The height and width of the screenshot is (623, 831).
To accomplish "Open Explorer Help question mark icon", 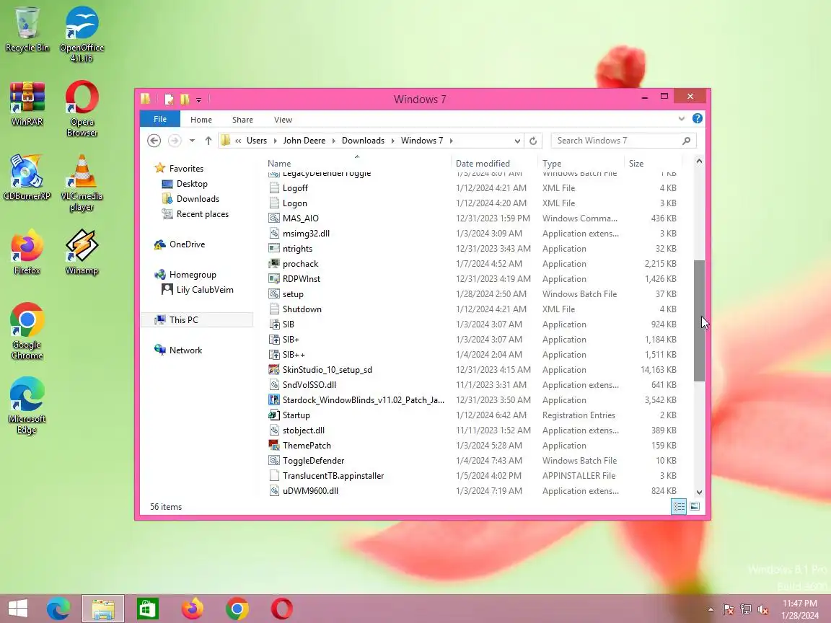I will (698, 119).
